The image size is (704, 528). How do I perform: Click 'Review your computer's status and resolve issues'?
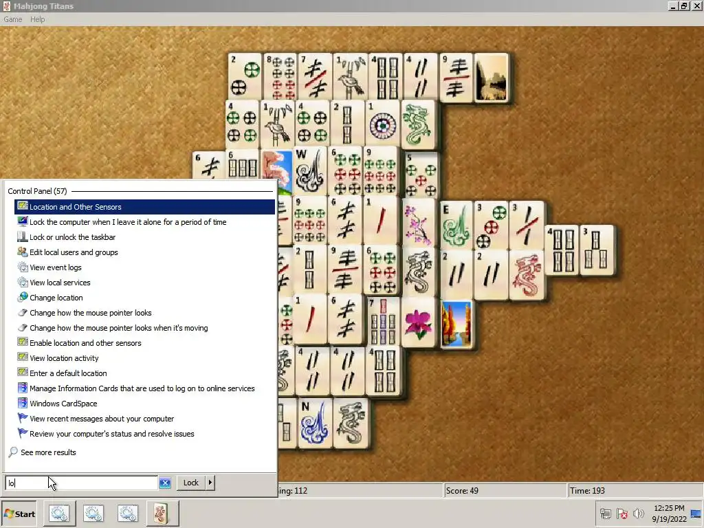pyautogui.click(x=144, y=434)
